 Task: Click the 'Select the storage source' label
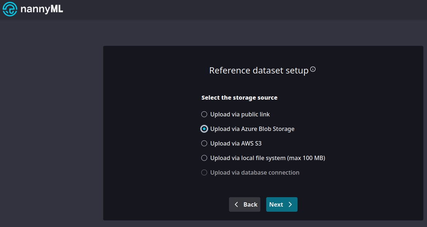pyautogui.click(x=239, y=97)
